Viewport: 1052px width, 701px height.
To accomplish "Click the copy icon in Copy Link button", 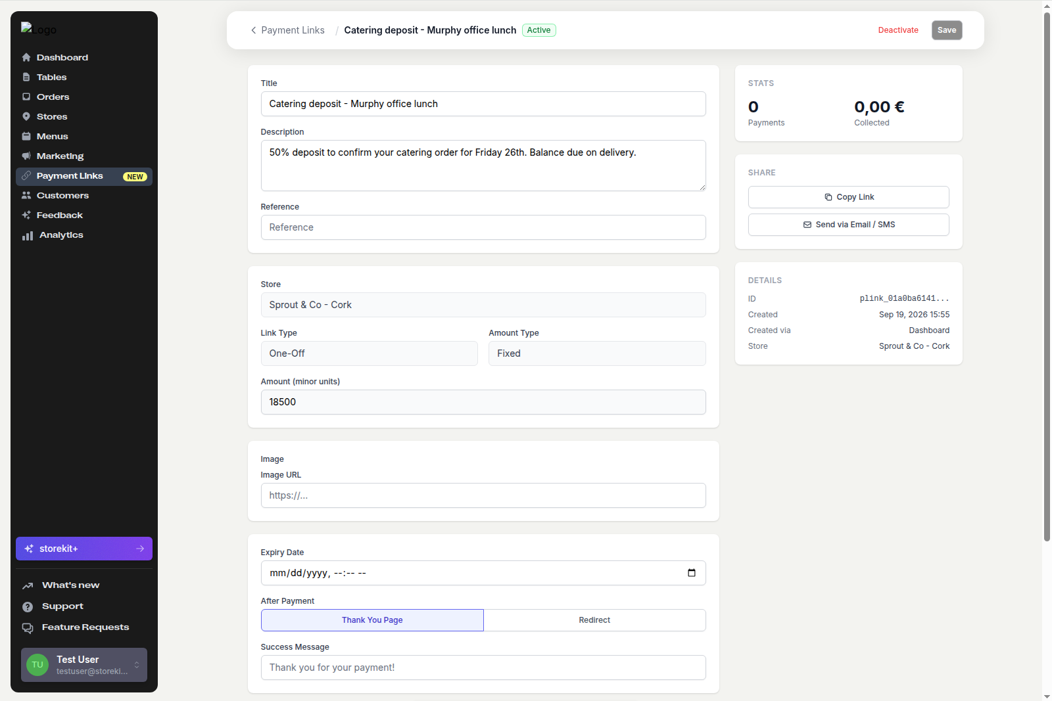I will (828, 197).
